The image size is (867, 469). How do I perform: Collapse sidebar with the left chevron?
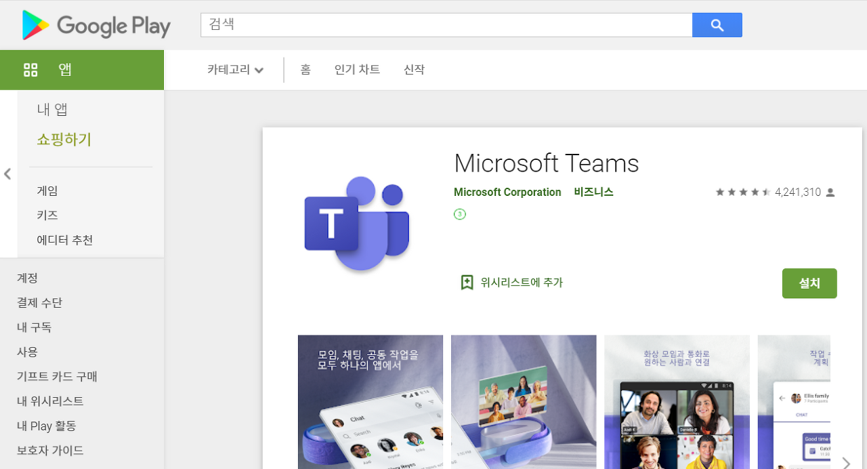pos(7,174)
